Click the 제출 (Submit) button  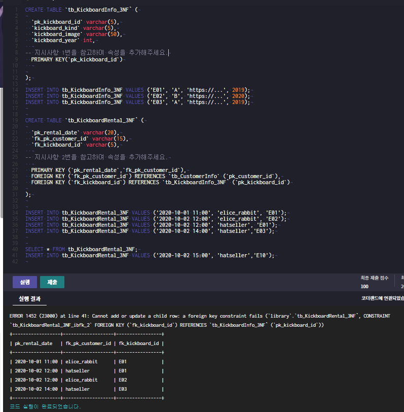[x=52, y=282]
